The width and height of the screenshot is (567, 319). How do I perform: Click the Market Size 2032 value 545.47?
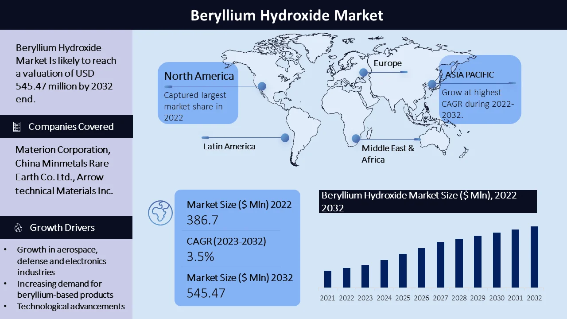pos(206,293)
